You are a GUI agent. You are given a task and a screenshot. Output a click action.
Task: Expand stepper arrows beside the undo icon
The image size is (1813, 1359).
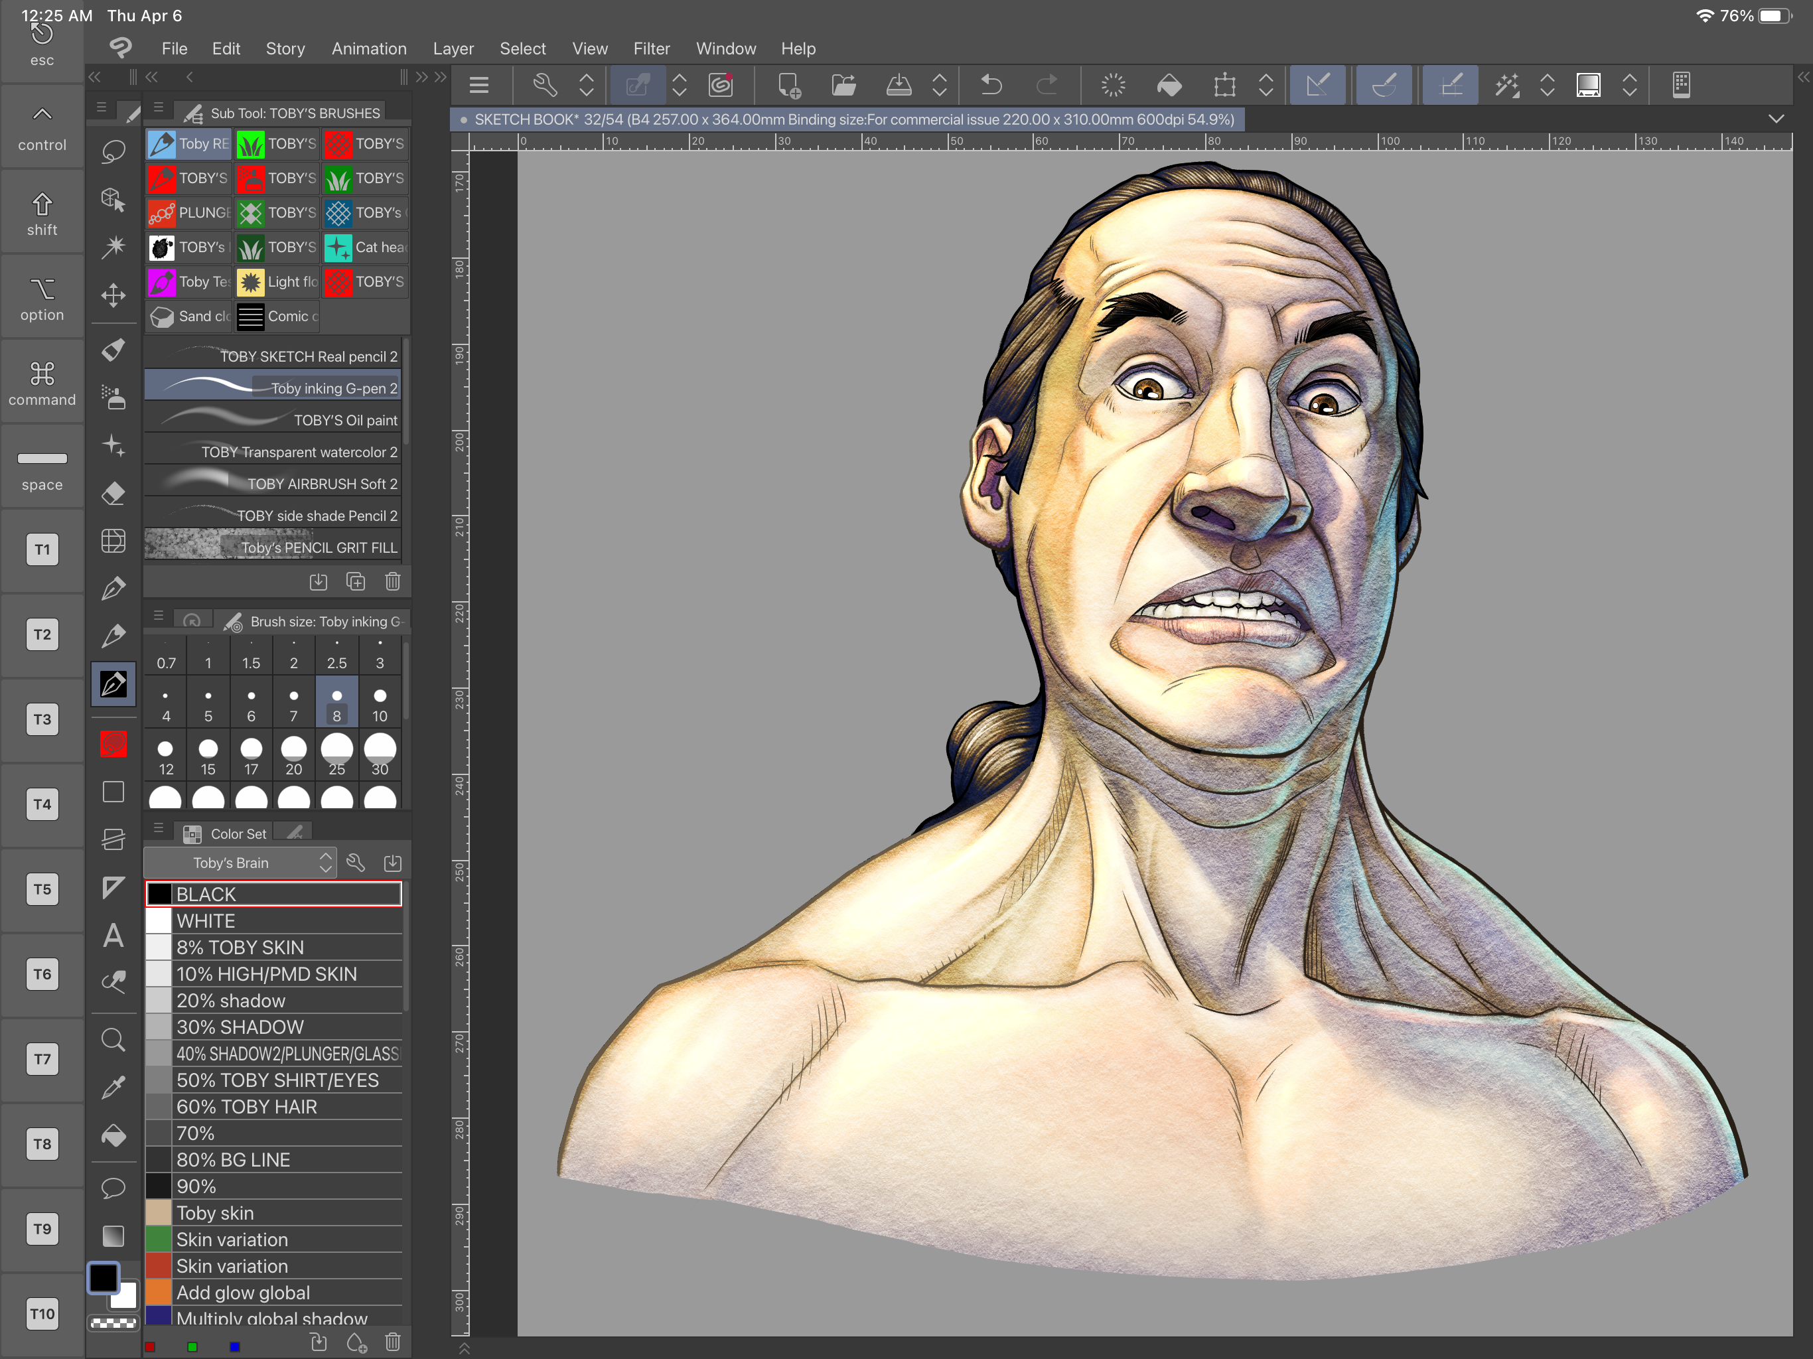pos(939,84)
